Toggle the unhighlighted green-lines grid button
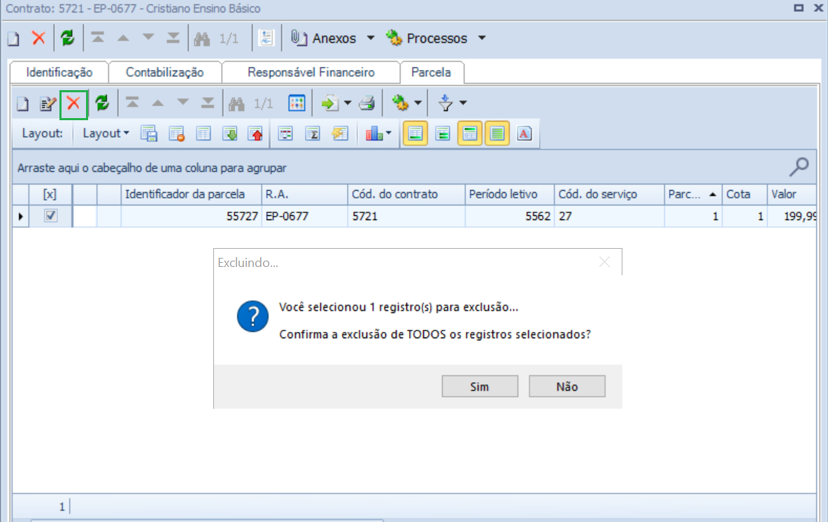The image size is (828, 522). (443, 133)
